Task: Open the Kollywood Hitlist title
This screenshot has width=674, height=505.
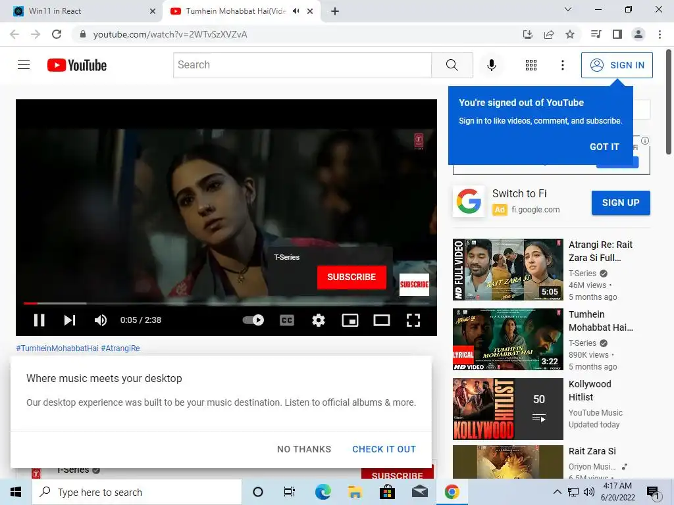Action: point(590,391)
